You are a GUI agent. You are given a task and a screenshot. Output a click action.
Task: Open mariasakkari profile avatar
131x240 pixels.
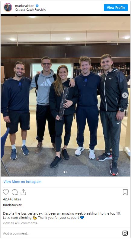[x=8, y=7]
